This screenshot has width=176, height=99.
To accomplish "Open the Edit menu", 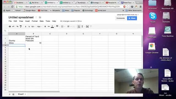I will [15, 21].
